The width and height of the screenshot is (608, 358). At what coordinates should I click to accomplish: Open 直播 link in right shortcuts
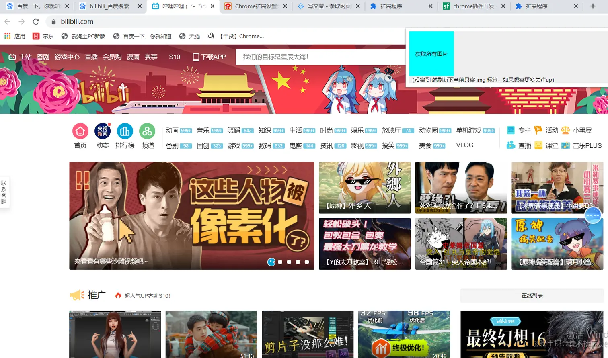click(x=519, y=145)
